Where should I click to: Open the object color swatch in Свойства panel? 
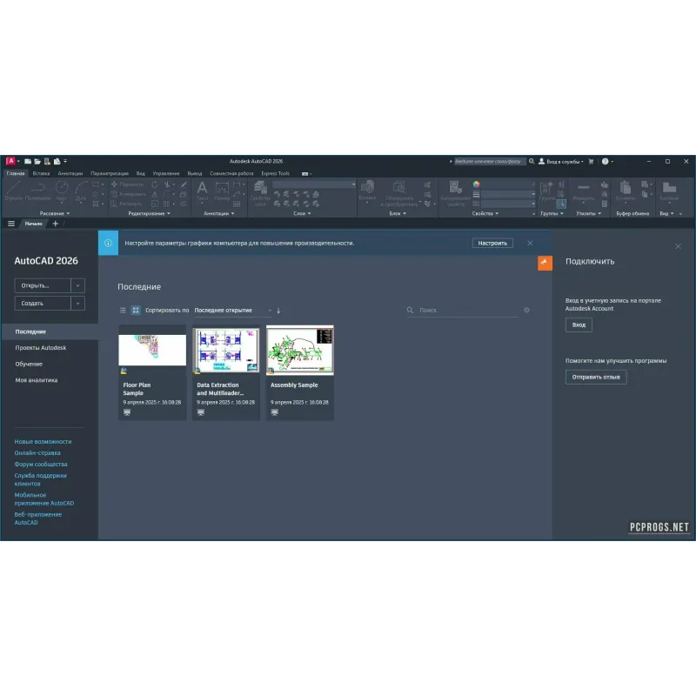477,184
